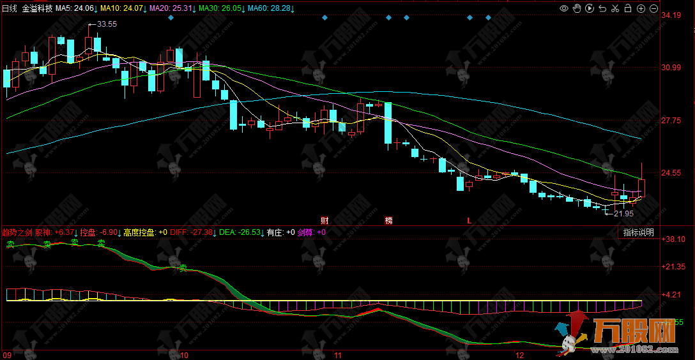Select the hand pan tool
The width and height of the screenshot is (695, 360).
coord(577,8)
